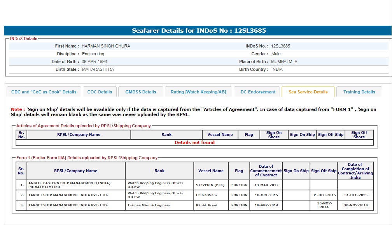Screen dimensions: 392x225
Task: Click the red "Details not found" message
Action: (194, 142)
